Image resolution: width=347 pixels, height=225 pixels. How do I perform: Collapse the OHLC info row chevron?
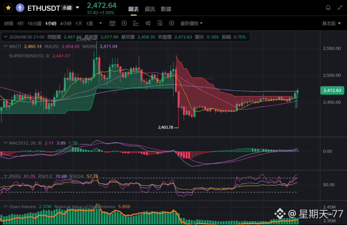5,37
